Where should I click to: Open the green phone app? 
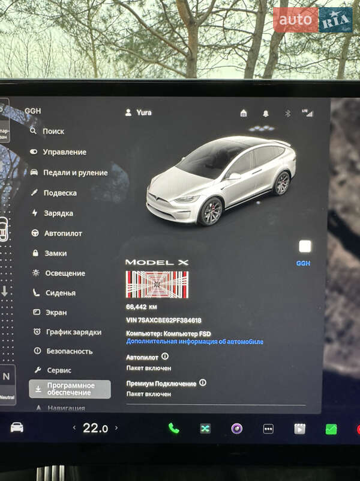[x=173, y=428]
